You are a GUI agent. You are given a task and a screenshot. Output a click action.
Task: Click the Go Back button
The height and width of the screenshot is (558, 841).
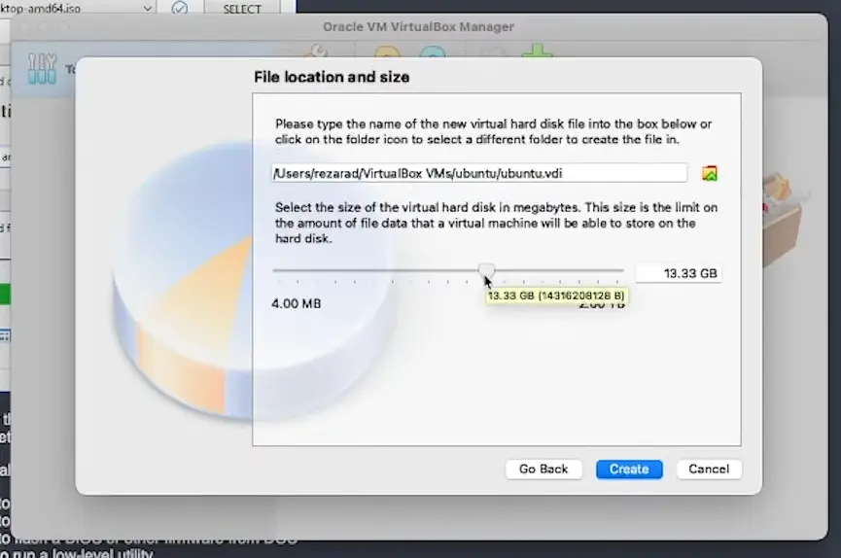coord(543,469)
